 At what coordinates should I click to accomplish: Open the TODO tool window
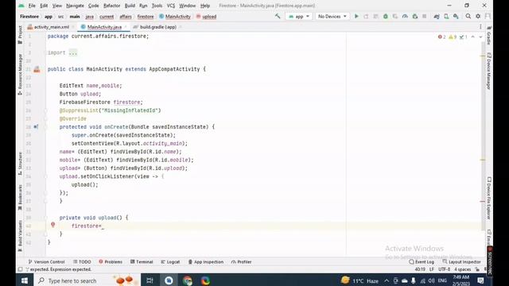click(x=82, y=261)
